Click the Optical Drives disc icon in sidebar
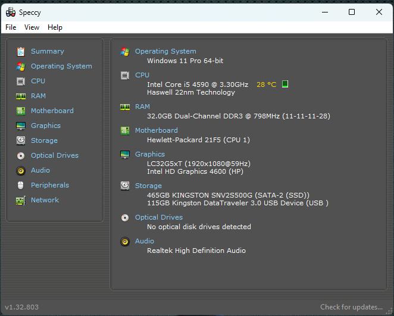The height and width of the screenshot is (316, 394). point(21,156)
